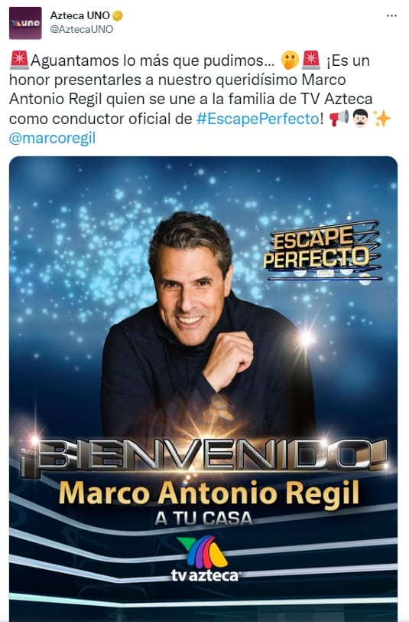
Task: Open the @AztecaUNO handle link
Action: (x=82, y=29)
